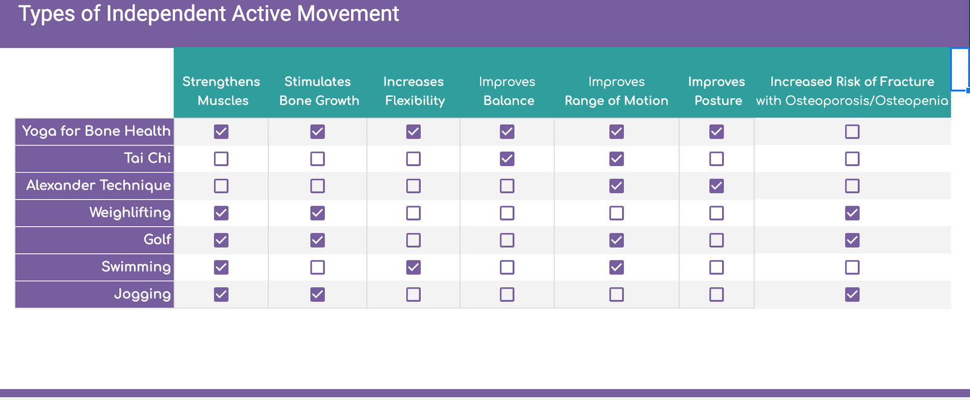
Task: Uncheck Golf Improves Range of Motion checkbox
Action: click(x=616, y=240)
